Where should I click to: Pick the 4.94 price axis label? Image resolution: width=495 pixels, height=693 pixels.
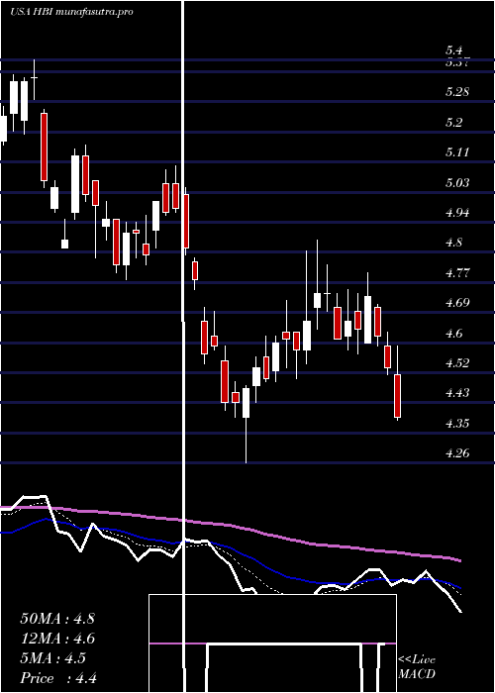(457, 213)
